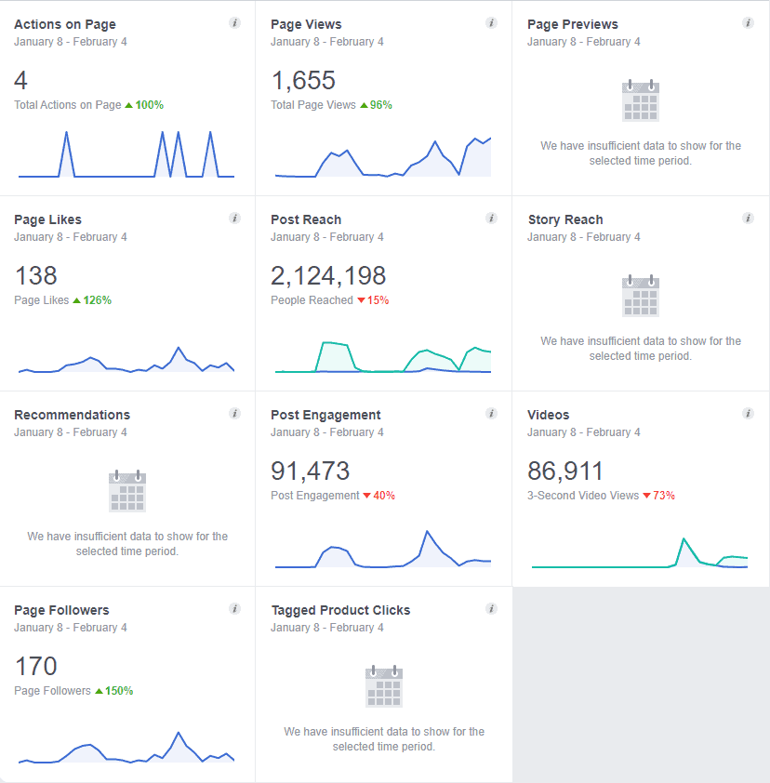Open the Actions on Page card title

coord(65,24)
